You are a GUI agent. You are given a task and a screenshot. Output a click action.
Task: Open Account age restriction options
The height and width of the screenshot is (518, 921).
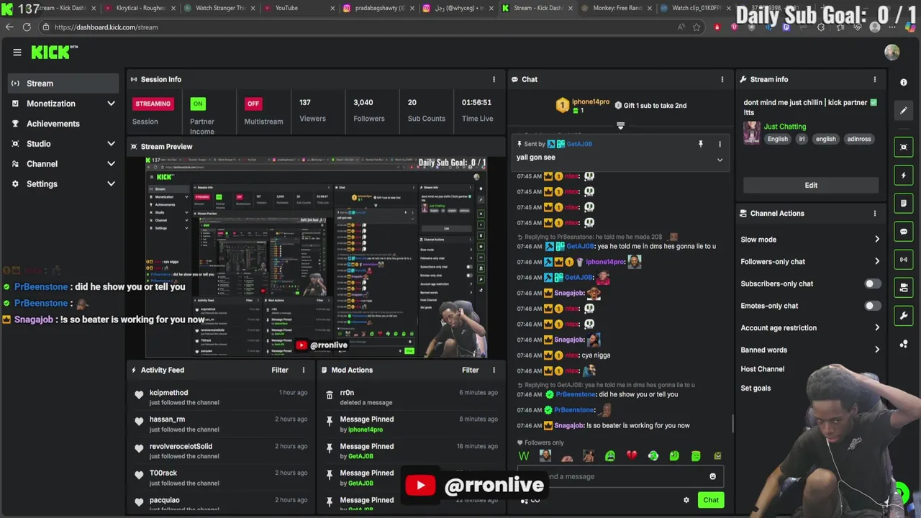810,328
